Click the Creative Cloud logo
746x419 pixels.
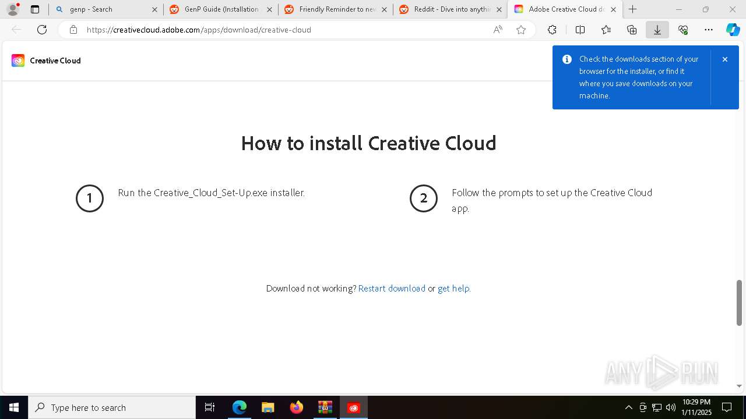point(18,61)
